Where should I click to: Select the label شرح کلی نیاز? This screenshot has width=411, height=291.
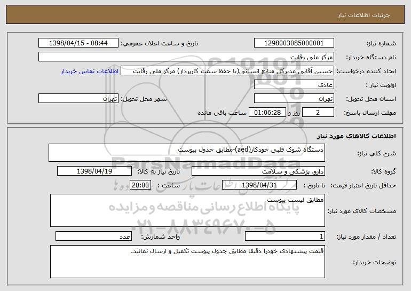click(377, 153)
